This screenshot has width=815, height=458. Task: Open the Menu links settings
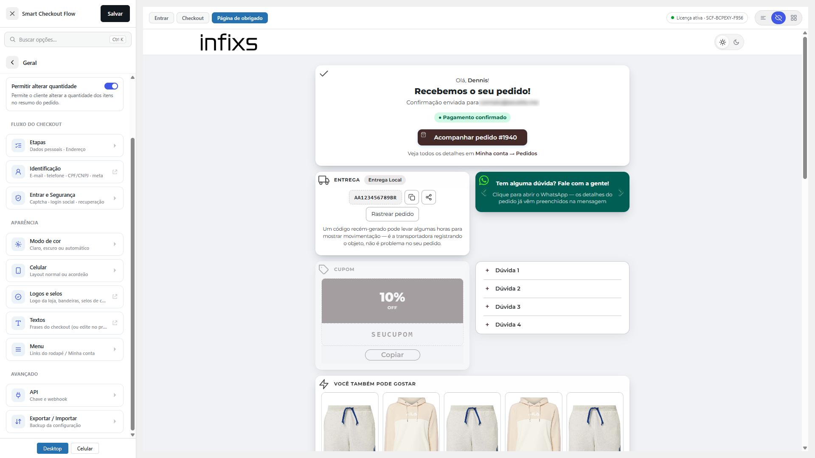coord(65,349)
